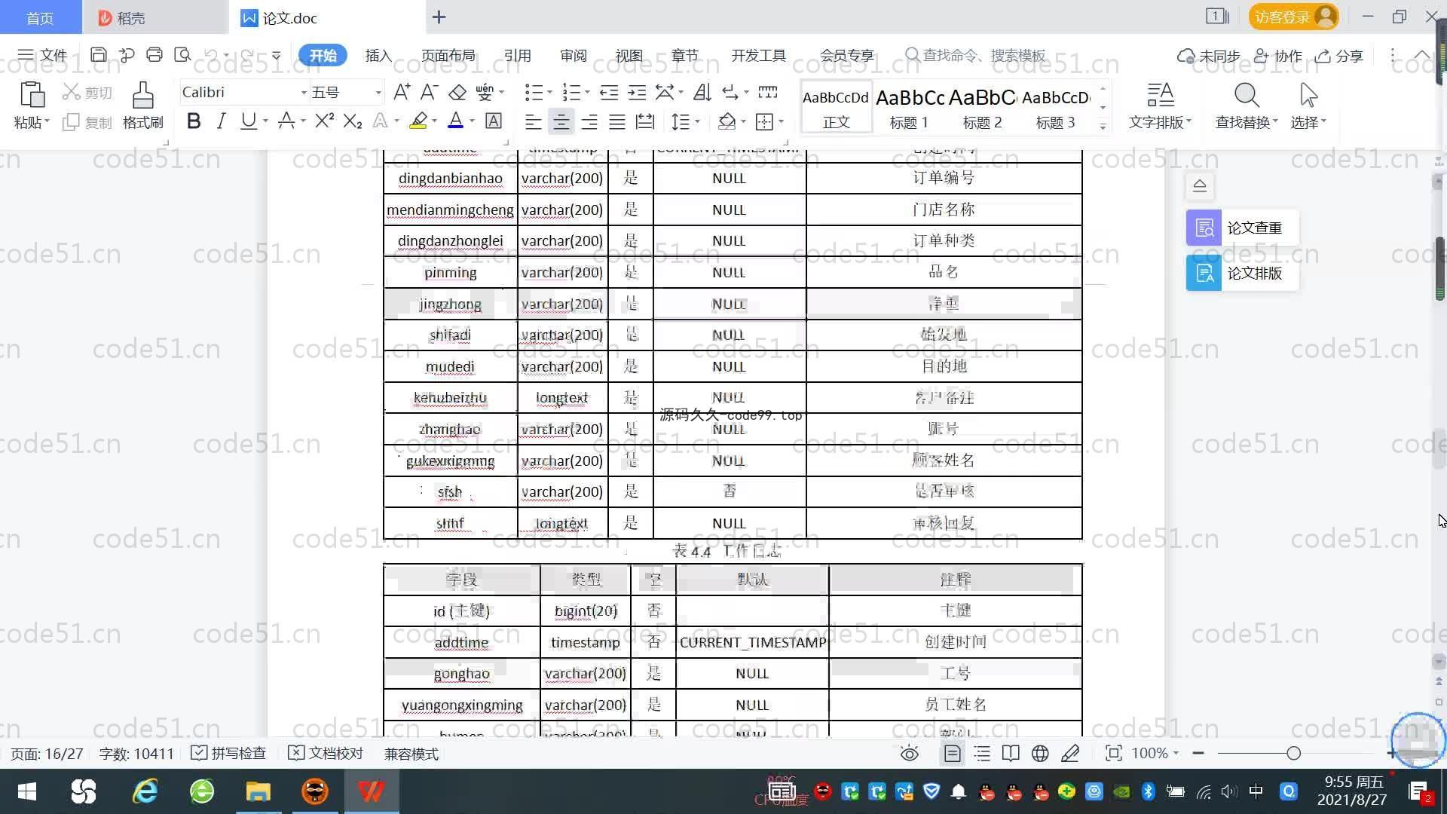Toggle center alignment
Viewport: 1447px width, 814px height.
click(x=561, y=121)
